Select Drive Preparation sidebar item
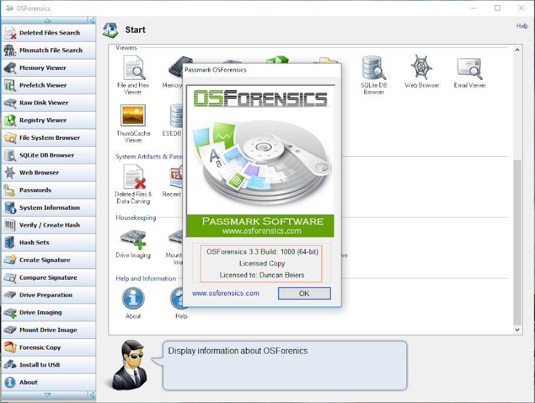535x403 pixels. [48, 295]
